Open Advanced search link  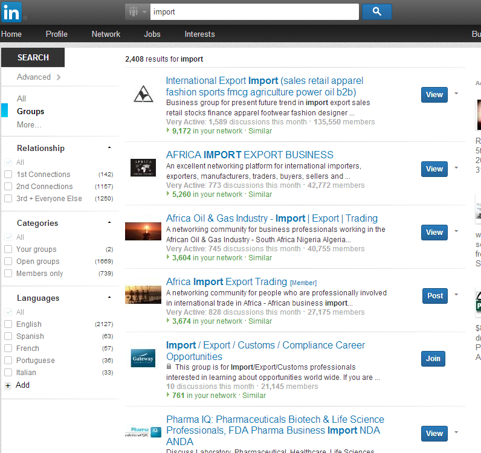click(34, 77)
